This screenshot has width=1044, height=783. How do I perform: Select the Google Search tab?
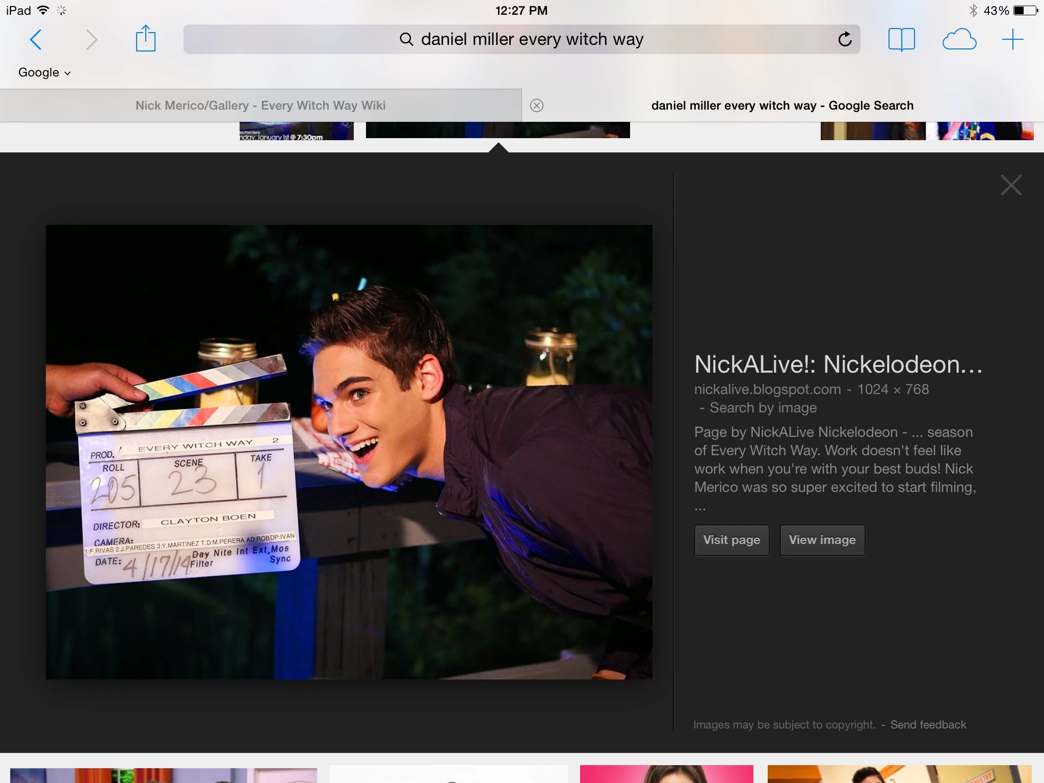[782, 106]
